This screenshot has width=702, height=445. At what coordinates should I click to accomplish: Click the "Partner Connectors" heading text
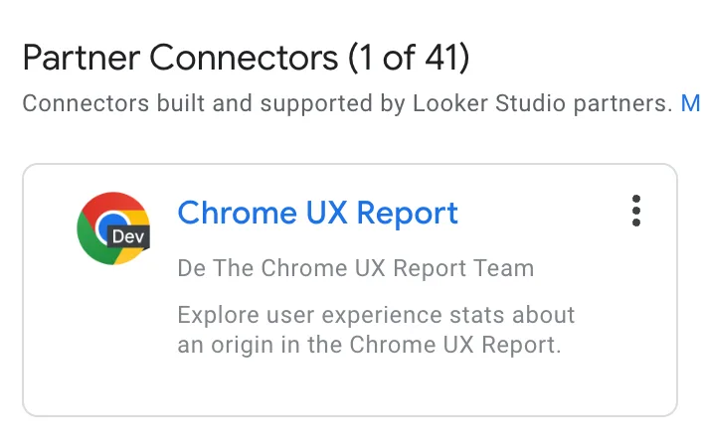180,59
